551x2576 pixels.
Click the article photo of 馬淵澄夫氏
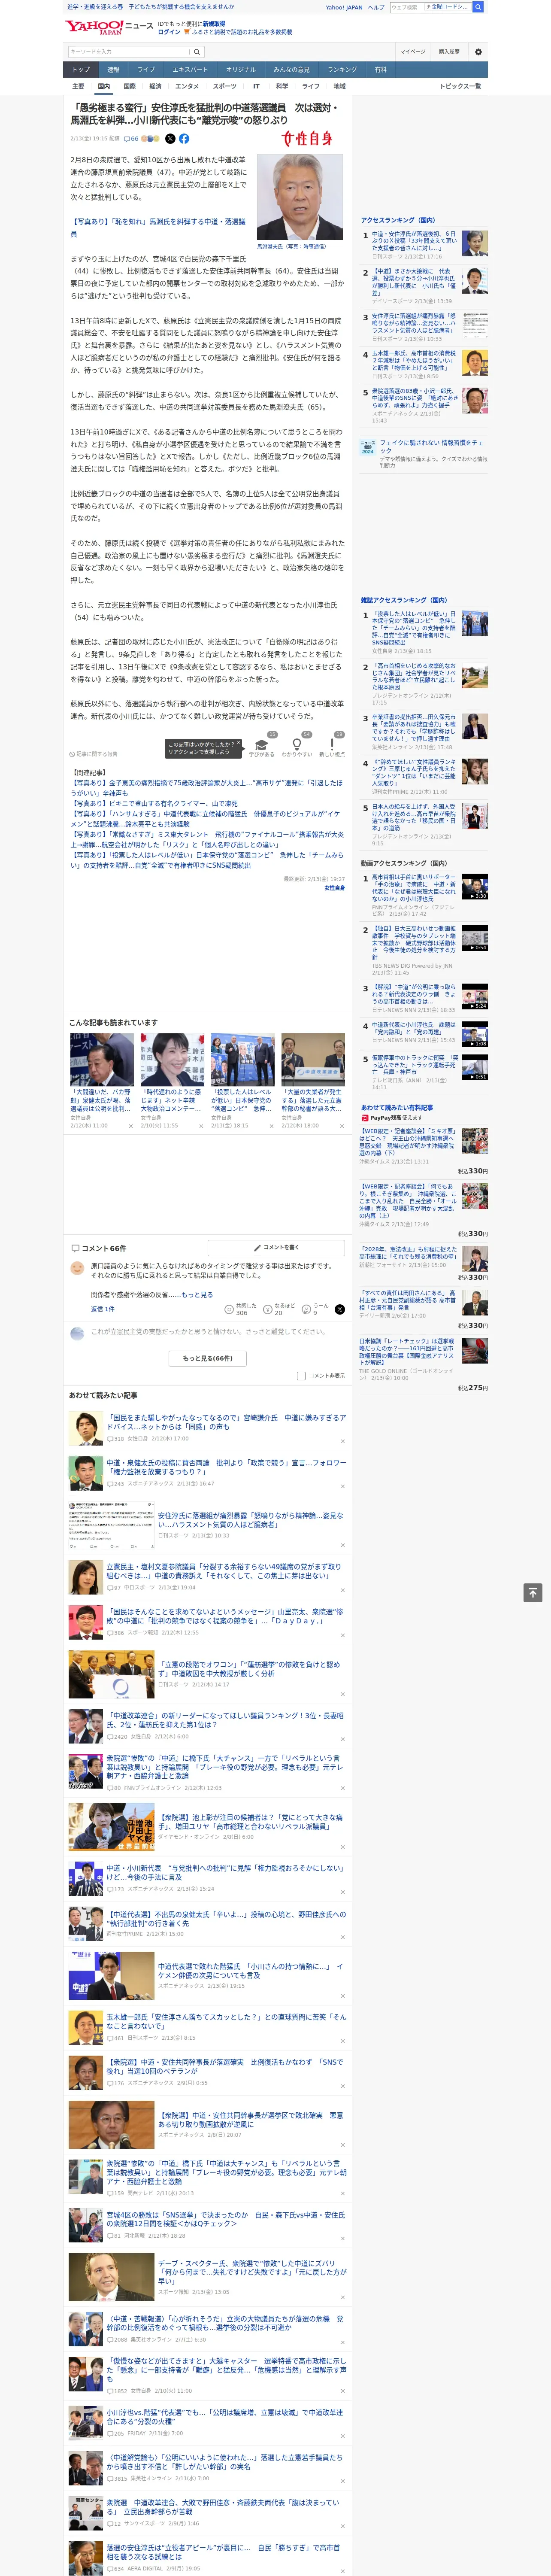pyautogui.click(x=299, y=197)
